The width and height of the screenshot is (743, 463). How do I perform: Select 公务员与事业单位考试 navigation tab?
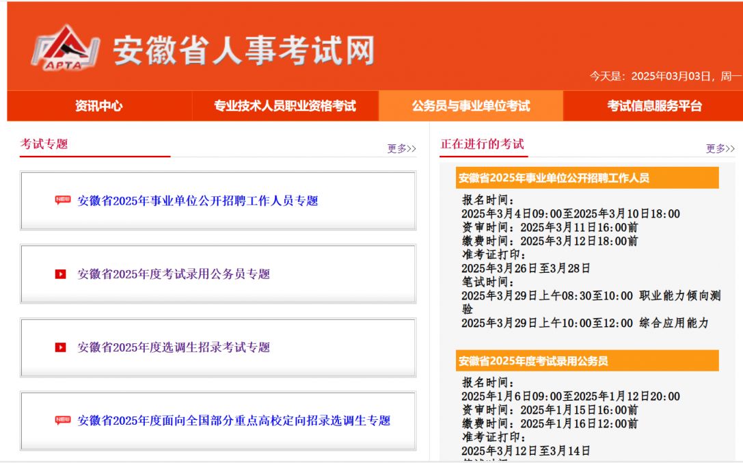click(x=470, y=106)
